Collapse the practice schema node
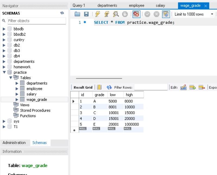Viewport: 217px width, 175px height. point(4,72)
